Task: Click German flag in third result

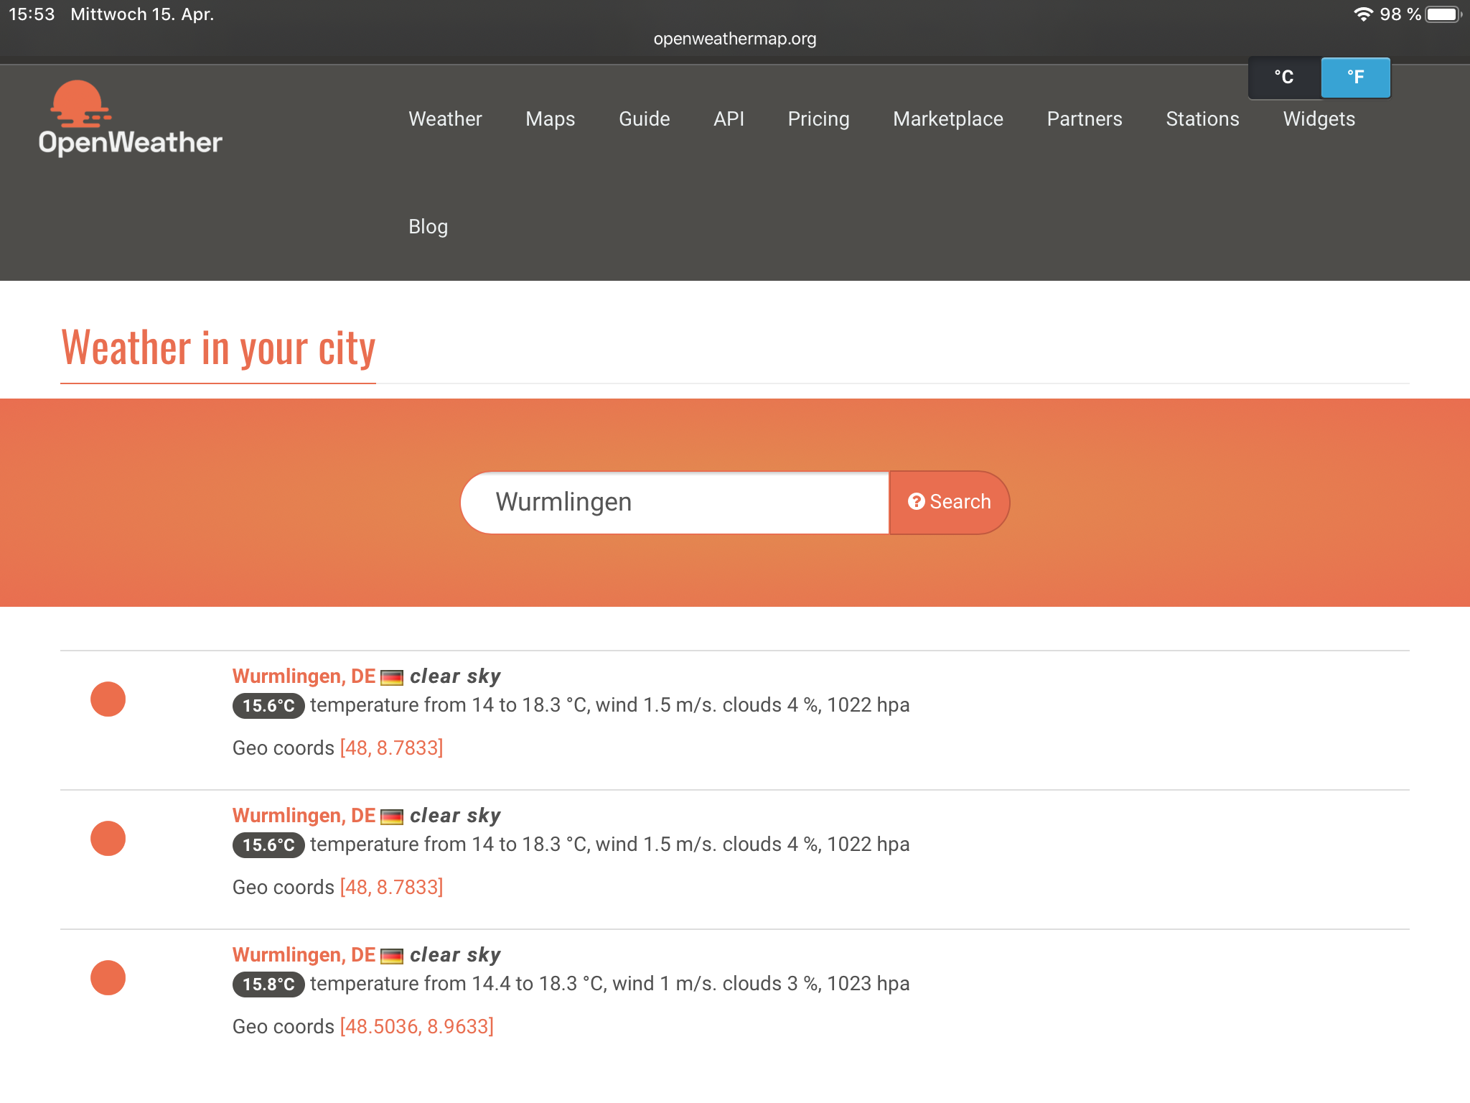Action: 392,956
